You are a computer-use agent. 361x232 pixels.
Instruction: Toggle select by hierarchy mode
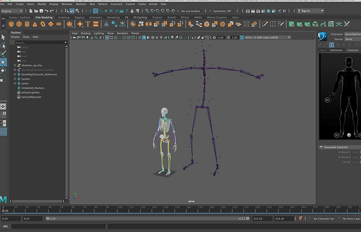66,11
